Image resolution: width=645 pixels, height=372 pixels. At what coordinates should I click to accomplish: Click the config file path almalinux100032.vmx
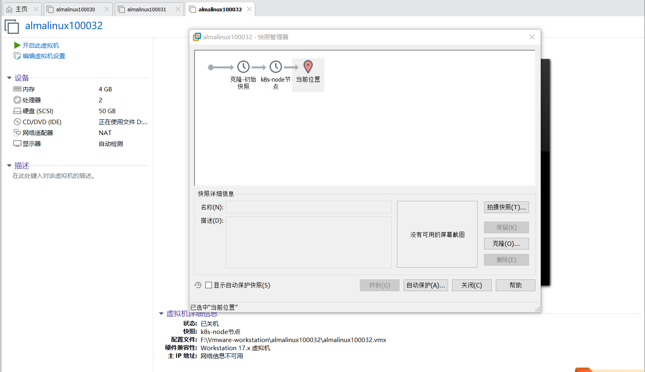(293, 340)
